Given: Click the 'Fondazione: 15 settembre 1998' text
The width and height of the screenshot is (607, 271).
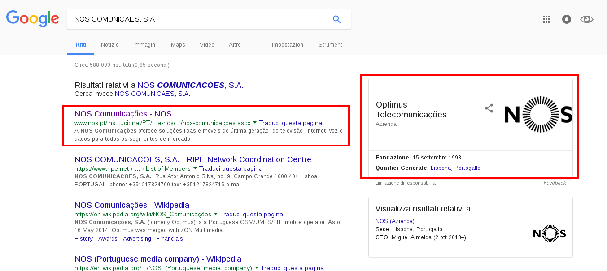Looking at the screenshot, I should click(x=418, y=158).
